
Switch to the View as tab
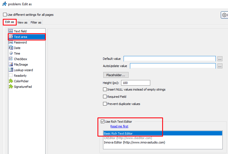coord(22,22)
